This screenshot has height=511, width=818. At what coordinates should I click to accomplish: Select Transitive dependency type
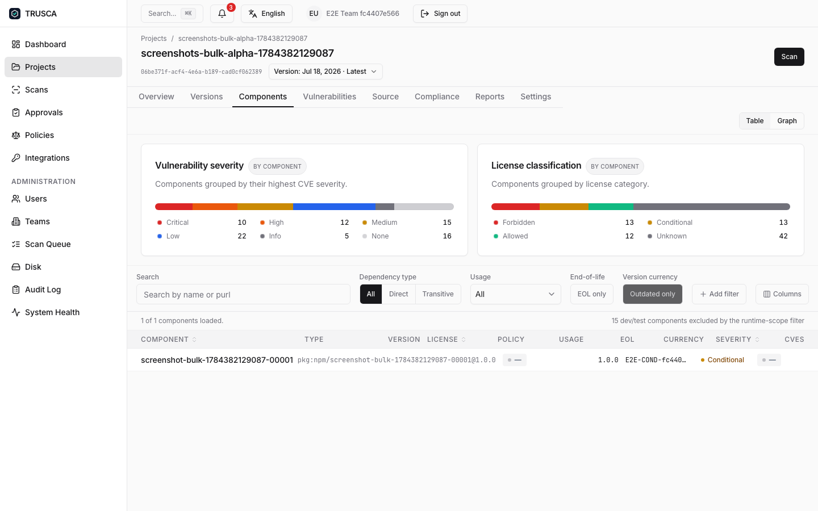click(x=438, y=294)
